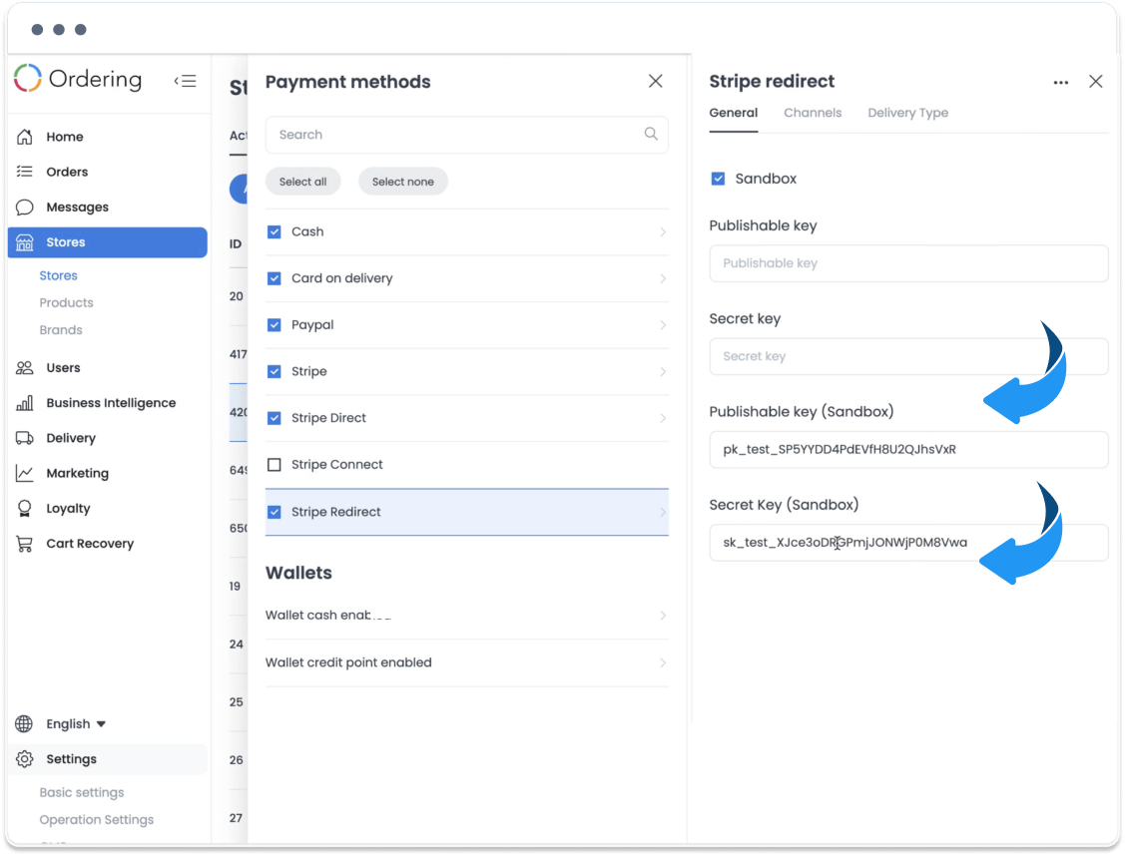
Task: Open the Stores submenu item
Action: click(x=58, y=275)
